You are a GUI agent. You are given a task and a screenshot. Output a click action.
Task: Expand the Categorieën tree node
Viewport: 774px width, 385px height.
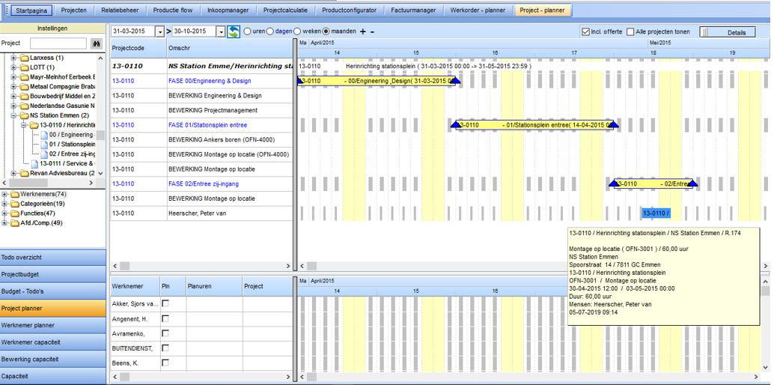pos(5,204)
